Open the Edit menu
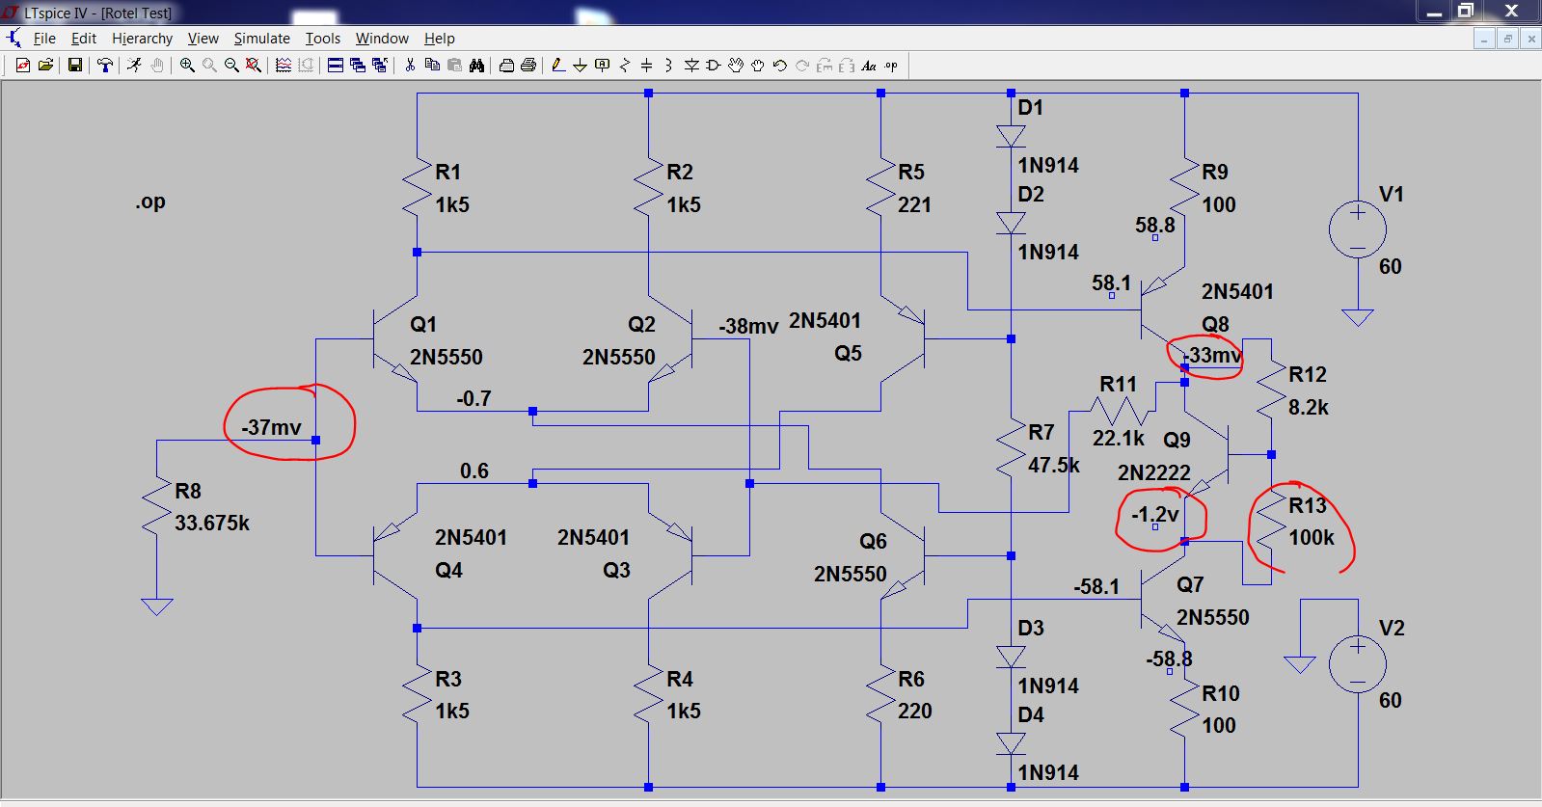1542x807 pixels. [84, 39]
